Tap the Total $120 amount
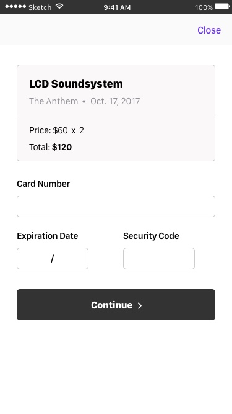Image resolution: width=232 pixels, height=414 pixels. click(x=62, y=147)
